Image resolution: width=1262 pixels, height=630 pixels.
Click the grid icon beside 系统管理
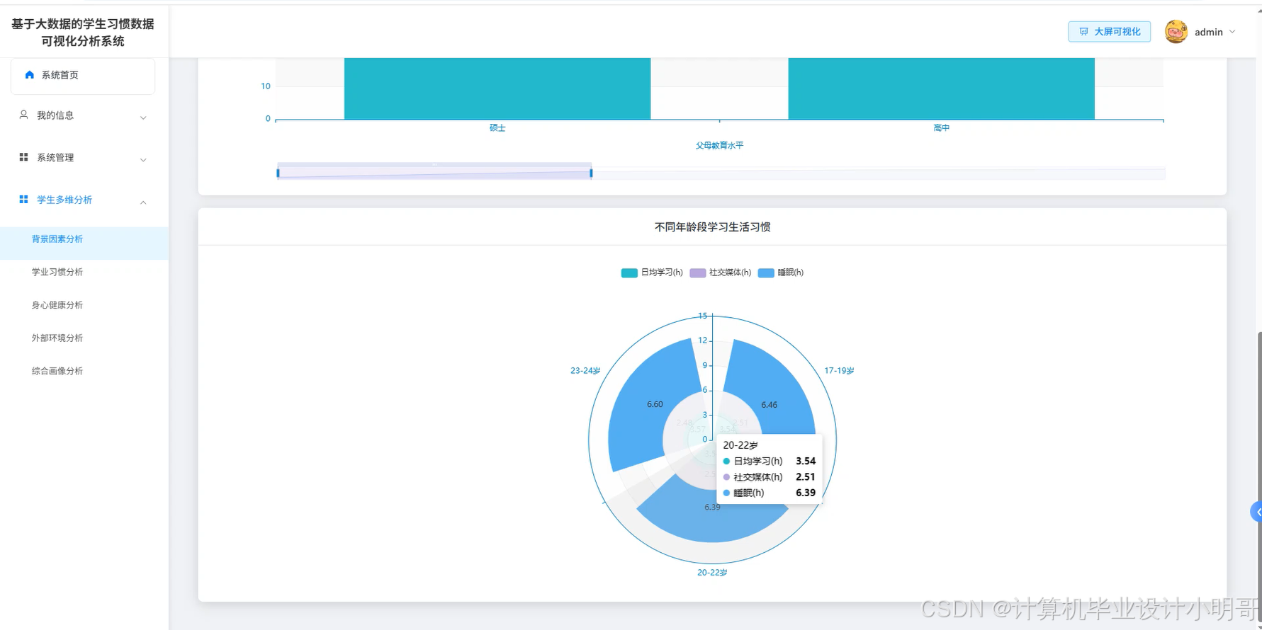(23, 157)
